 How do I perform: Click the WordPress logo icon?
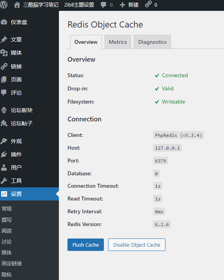3,5
